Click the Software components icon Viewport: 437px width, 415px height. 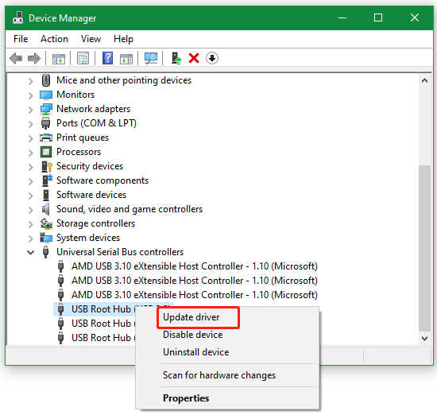tap(47, 180)
